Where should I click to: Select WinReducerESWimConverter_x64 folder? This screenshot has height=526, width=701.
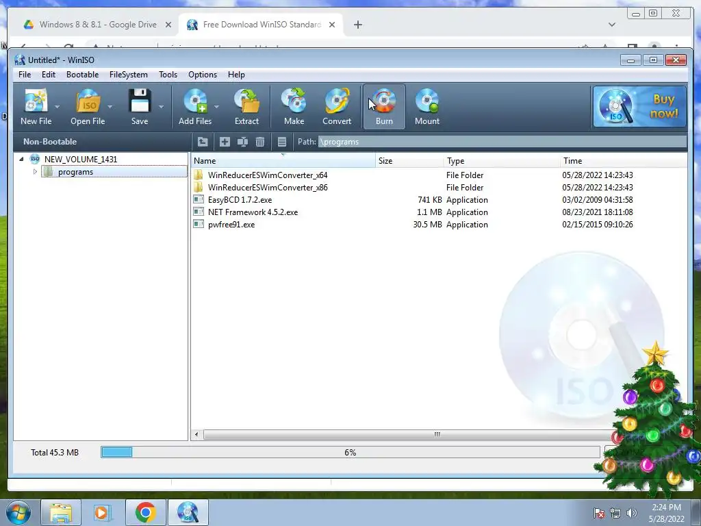point(268,175)
